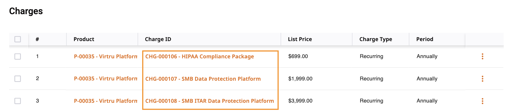Check the box for row 2
Image resolution: width=509 pixels, height=111 pixels.
[x=18, y=78]
